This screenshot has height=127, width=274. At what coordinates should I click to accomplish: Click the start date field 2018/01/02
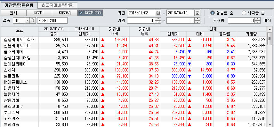point(141,13)
